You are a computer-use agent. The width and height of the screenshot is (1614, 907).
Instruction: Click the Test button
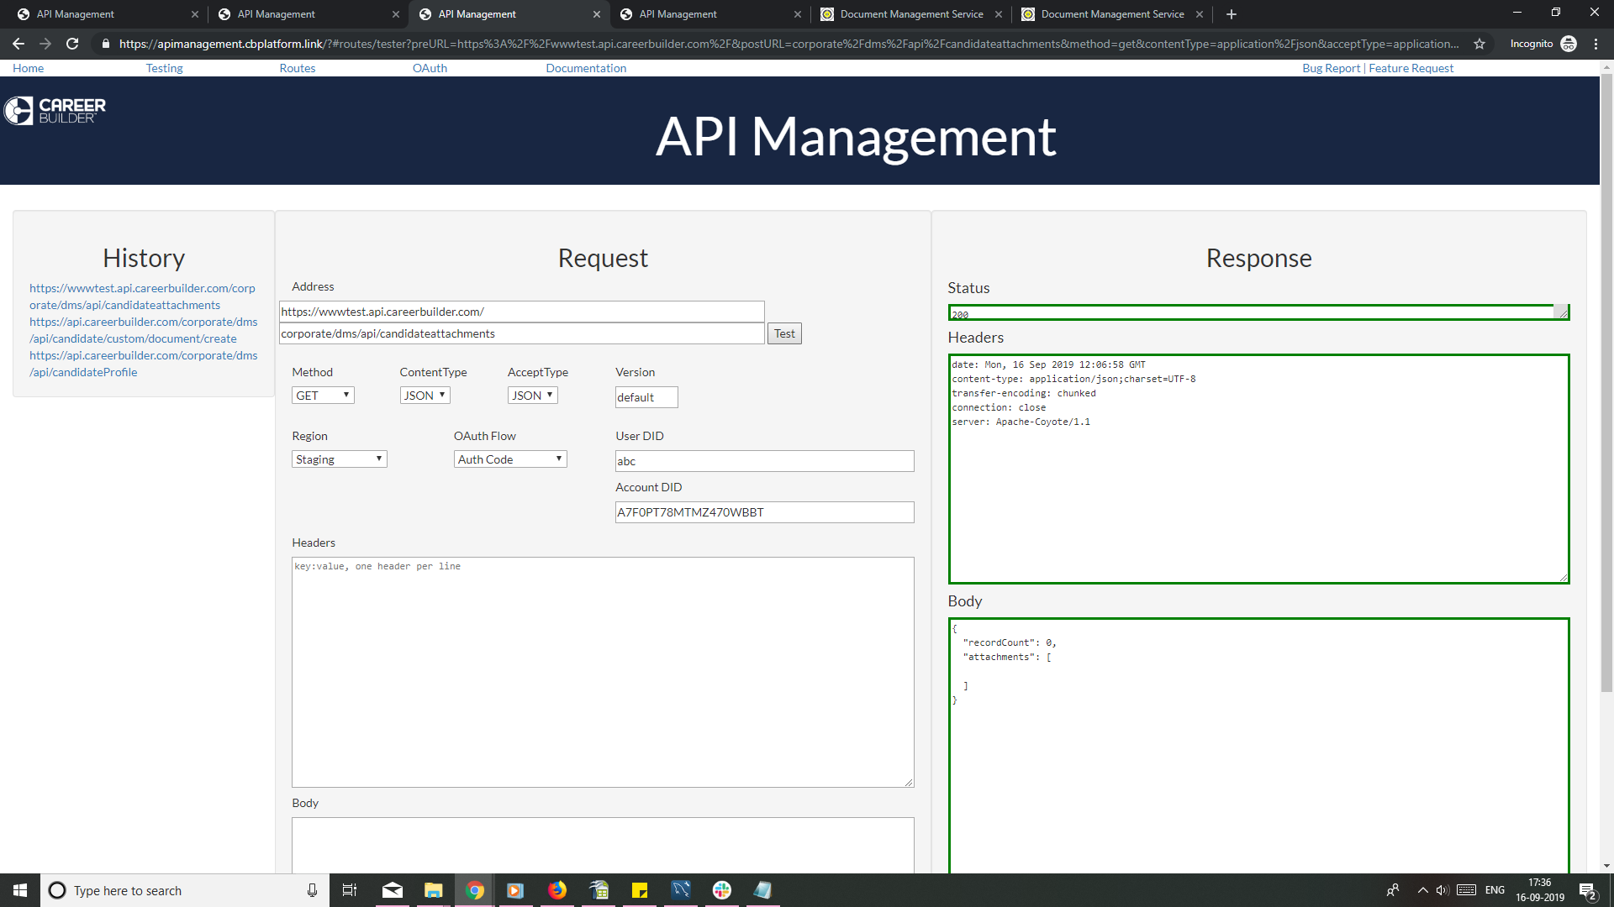click(783, 333)
